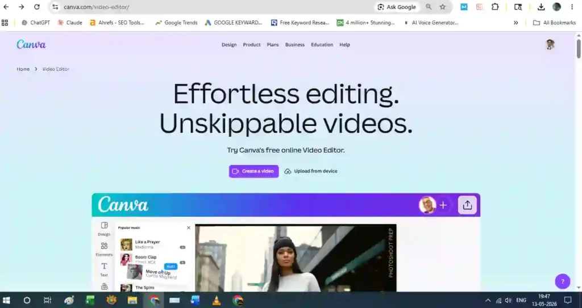Open Excel from the taskbar
Viewport: 582px width, 308px height.
(x=90, y=300)
